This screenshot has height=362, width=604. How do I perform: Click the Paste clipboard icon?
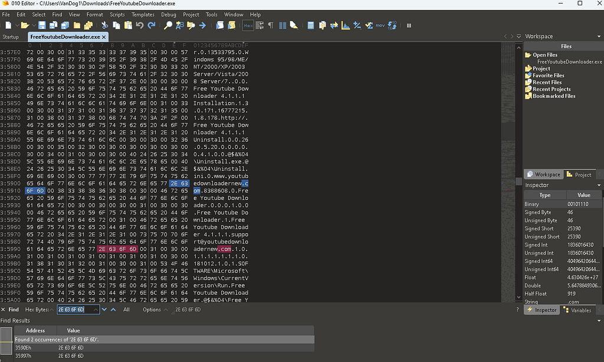click(x=128, y=25)
